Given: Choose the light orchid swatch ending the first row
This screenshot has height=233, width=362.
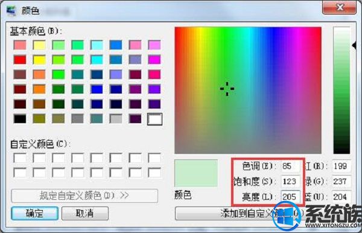Looking at the screenshot, I should 154,45.
